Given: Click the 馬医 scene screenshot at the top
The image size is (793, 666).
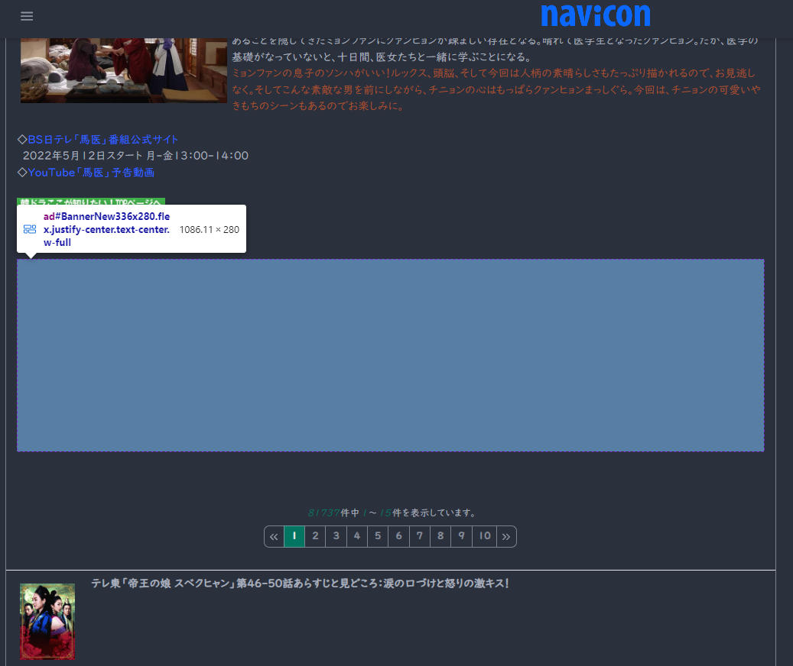Looking at the screenshot, I should pos(122,70).
